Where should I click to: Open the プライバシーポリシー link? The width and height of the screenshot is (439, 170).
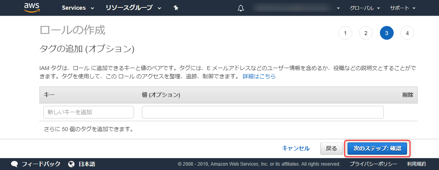[373, 164]
